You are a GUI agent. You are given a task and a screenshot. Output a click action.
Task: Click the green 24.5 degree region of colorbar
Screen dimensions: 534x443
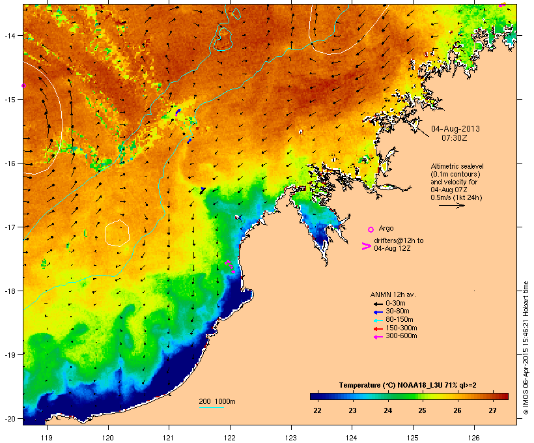pos(405,396)
